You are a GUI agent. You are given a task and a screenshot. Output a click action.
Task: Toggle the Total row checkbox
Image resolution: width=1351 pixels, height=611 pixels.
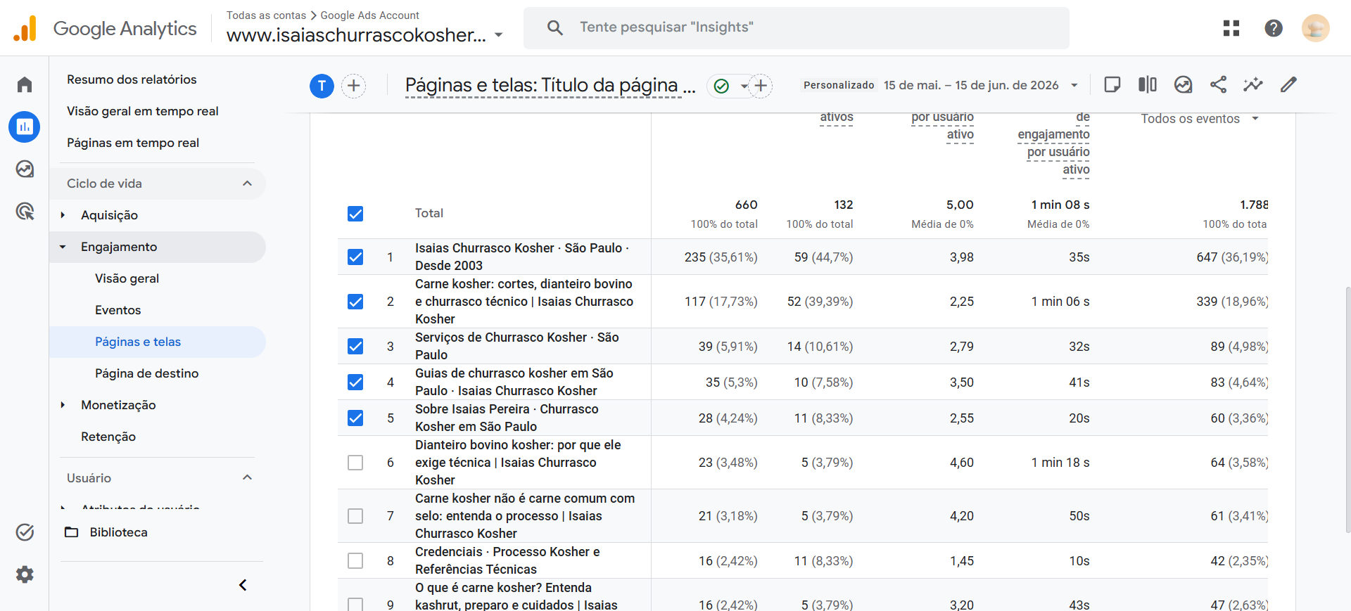point(355,214)
